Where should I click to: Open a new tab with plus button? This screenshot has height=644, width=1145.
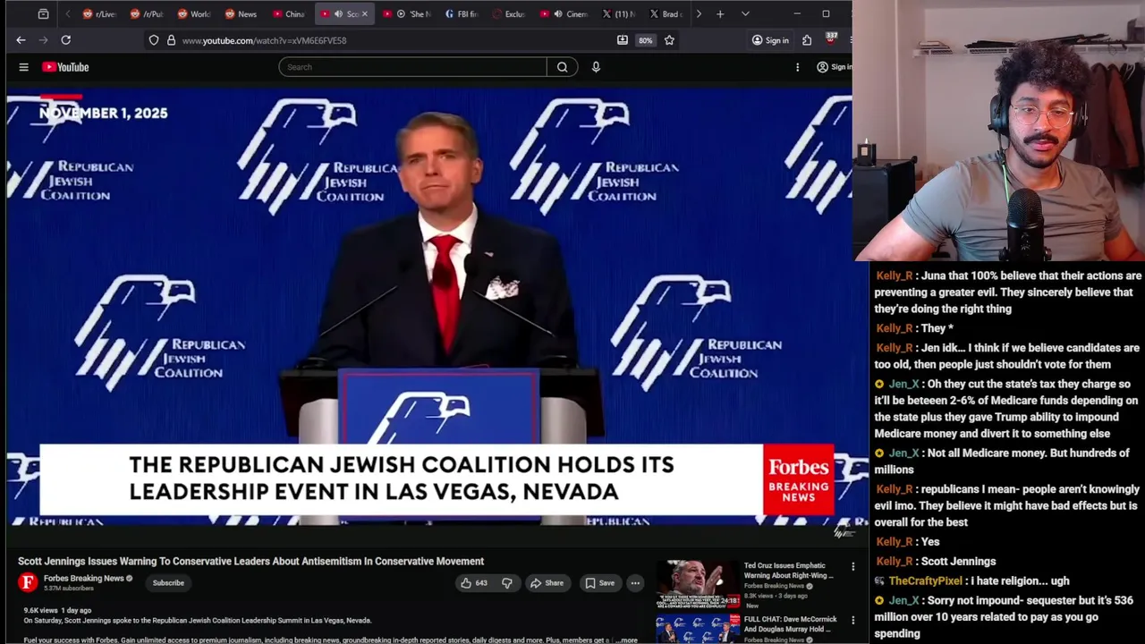point(719,14)
